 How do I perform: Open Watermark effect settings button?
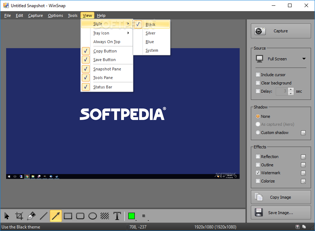click(x=303, y=173)
